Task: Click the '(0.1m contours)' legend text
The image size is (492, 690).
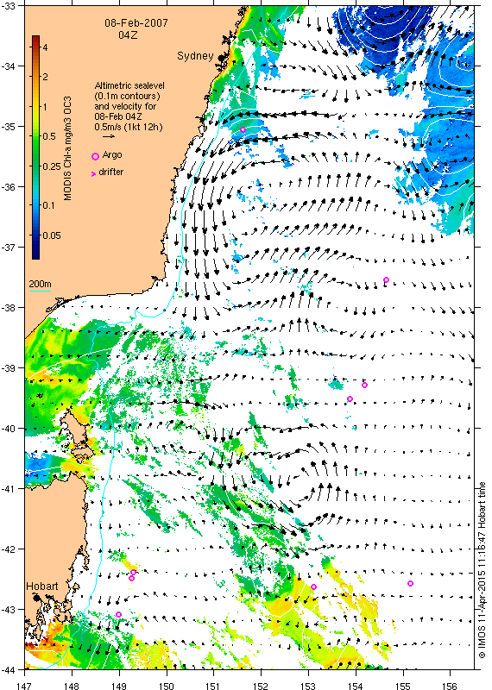Action: tap(127, 96)
